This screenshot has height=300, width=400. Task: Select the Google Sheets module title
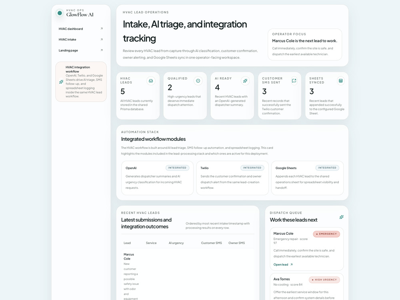286,168
